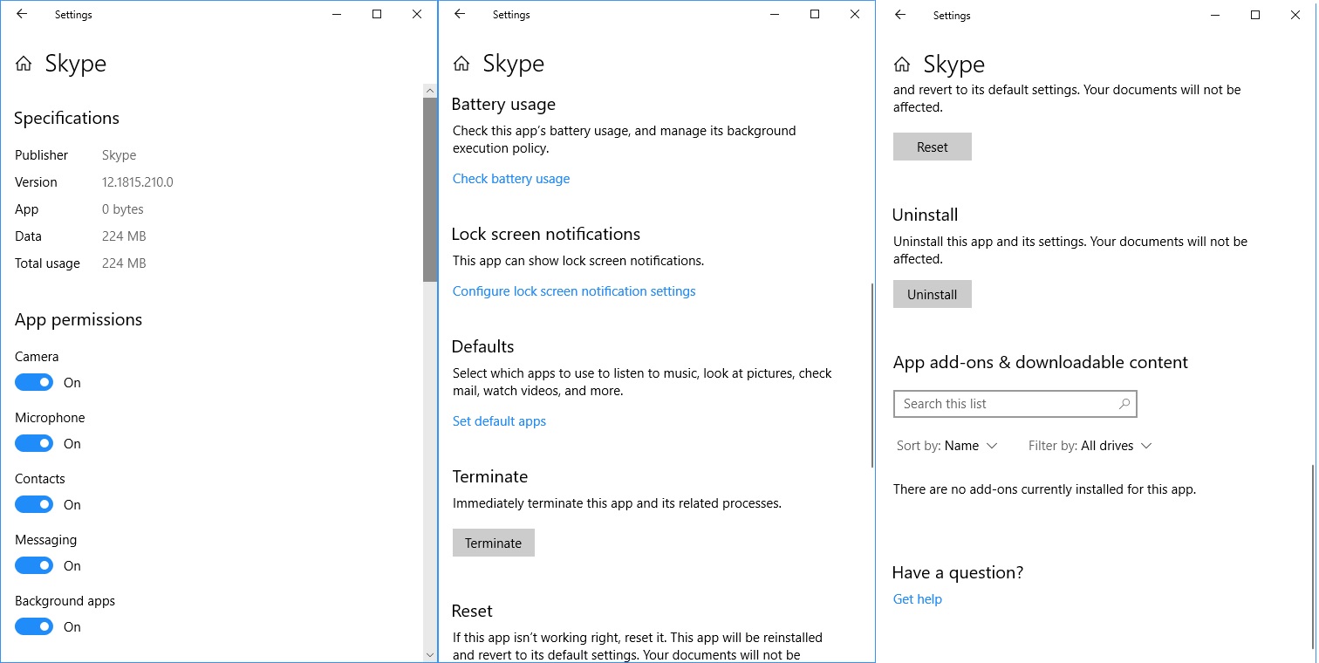Screen dimensions: 1319x663
Task: Click the back arrow in the left Settings window
Action: point(22,14)
